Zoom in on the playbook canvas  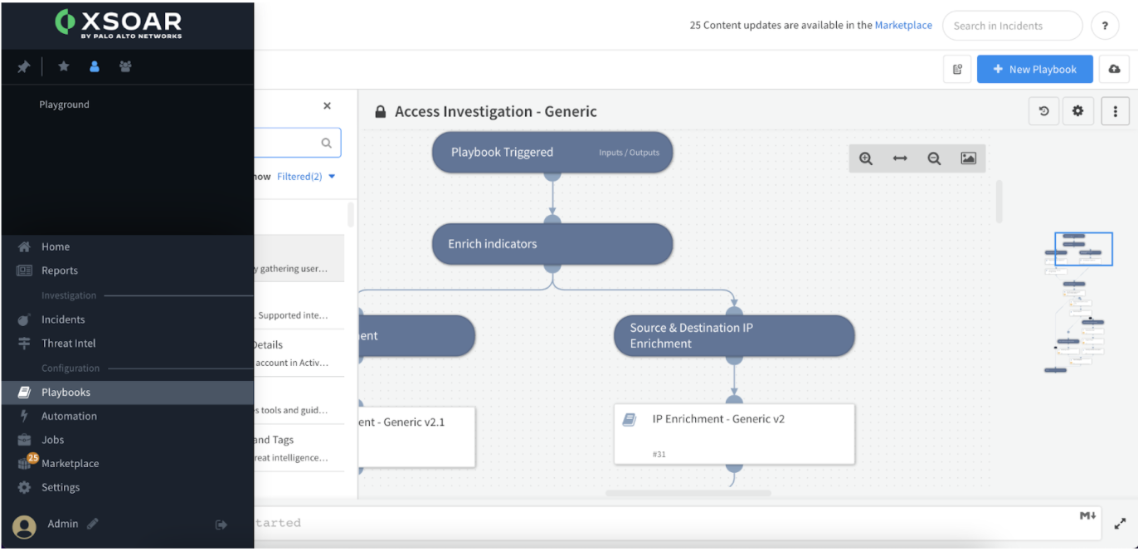(x=866, y=158)
